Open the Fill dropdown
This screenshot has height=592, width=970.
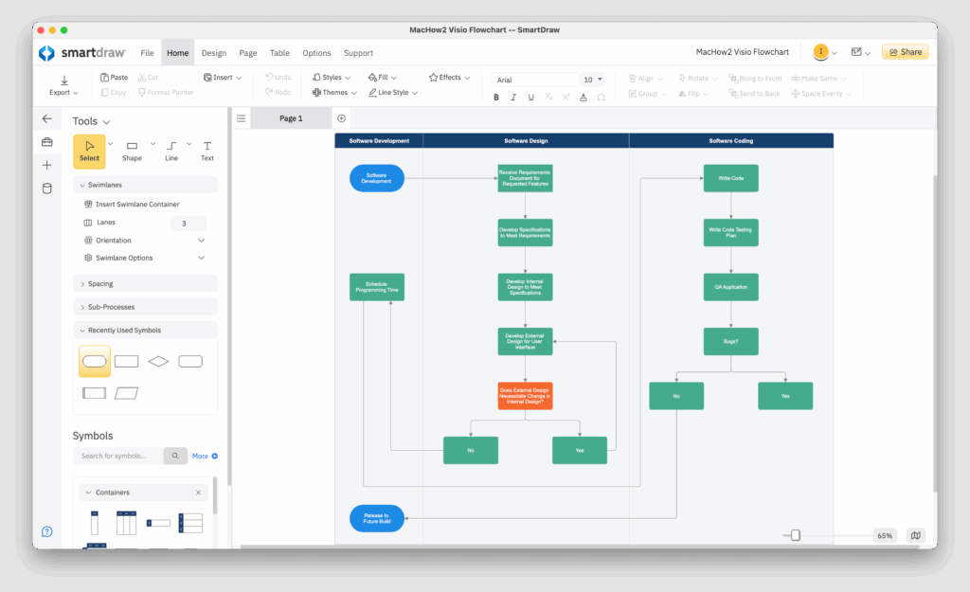tap(383, 78)
